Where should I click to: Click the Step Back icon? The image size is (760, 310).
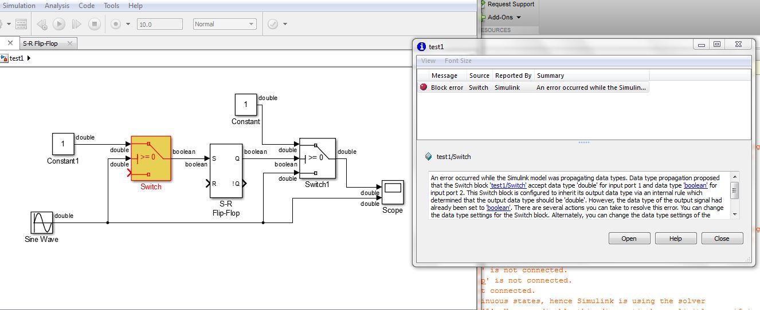click(x=42, y=24)
